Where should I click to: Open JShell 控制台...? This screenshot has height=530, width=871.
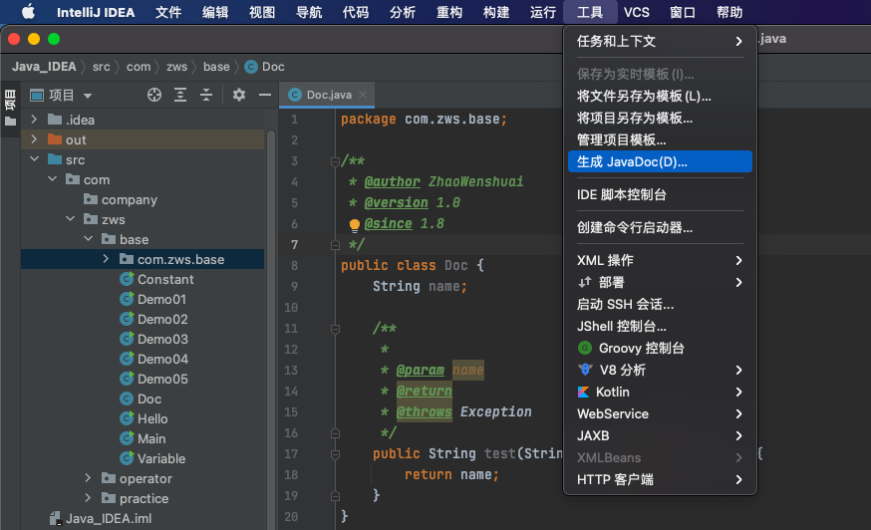click(660, 326)
